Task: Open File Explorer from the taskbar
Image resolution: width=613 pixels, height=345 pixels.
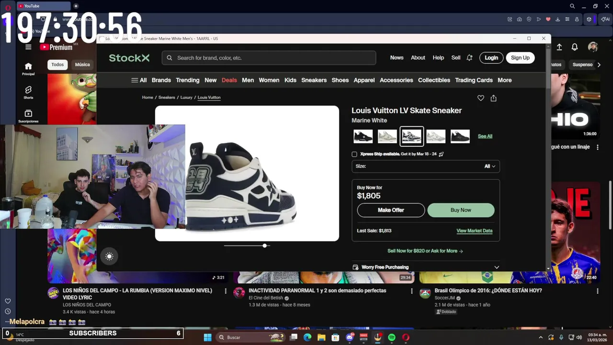Action: click(x=321, y=337)
